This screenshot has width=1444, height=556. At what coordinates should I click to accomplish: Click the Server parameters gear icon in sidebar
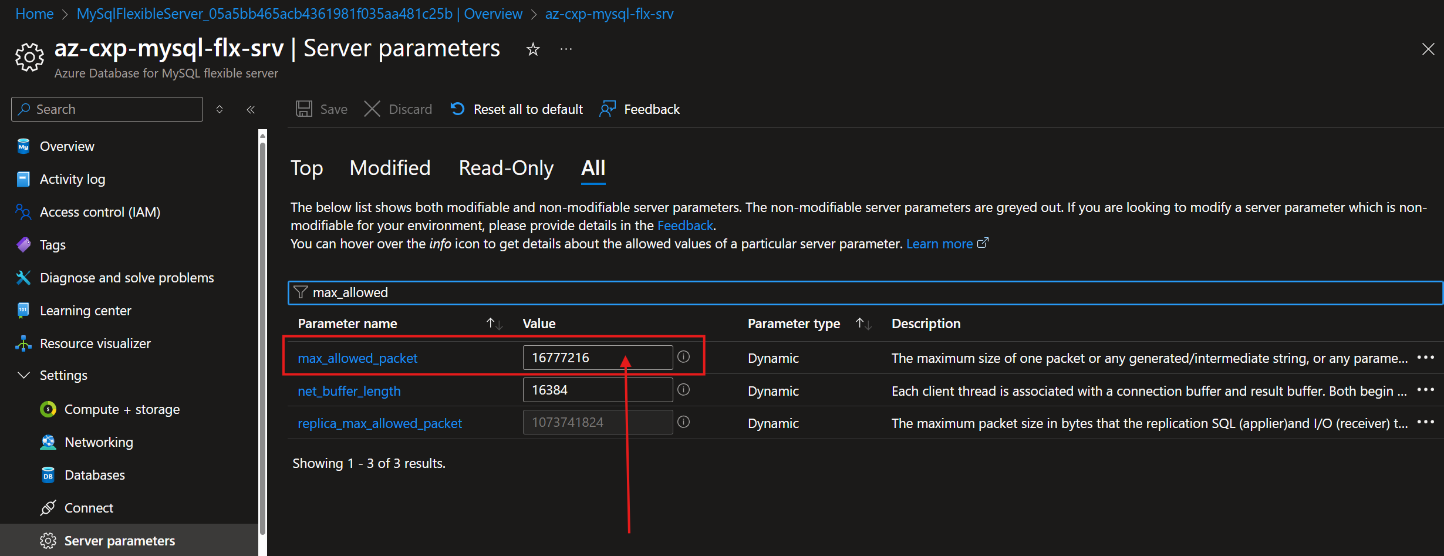click(x=48, y=541)
